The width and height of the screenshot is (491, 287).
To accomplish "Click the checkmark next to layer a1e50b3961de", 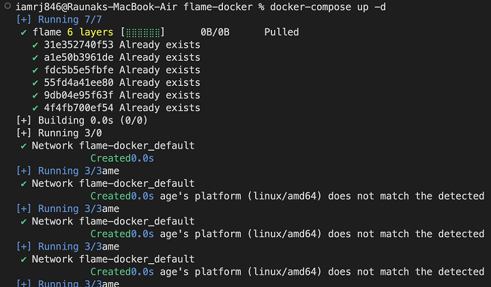I will tap(35, 57).
